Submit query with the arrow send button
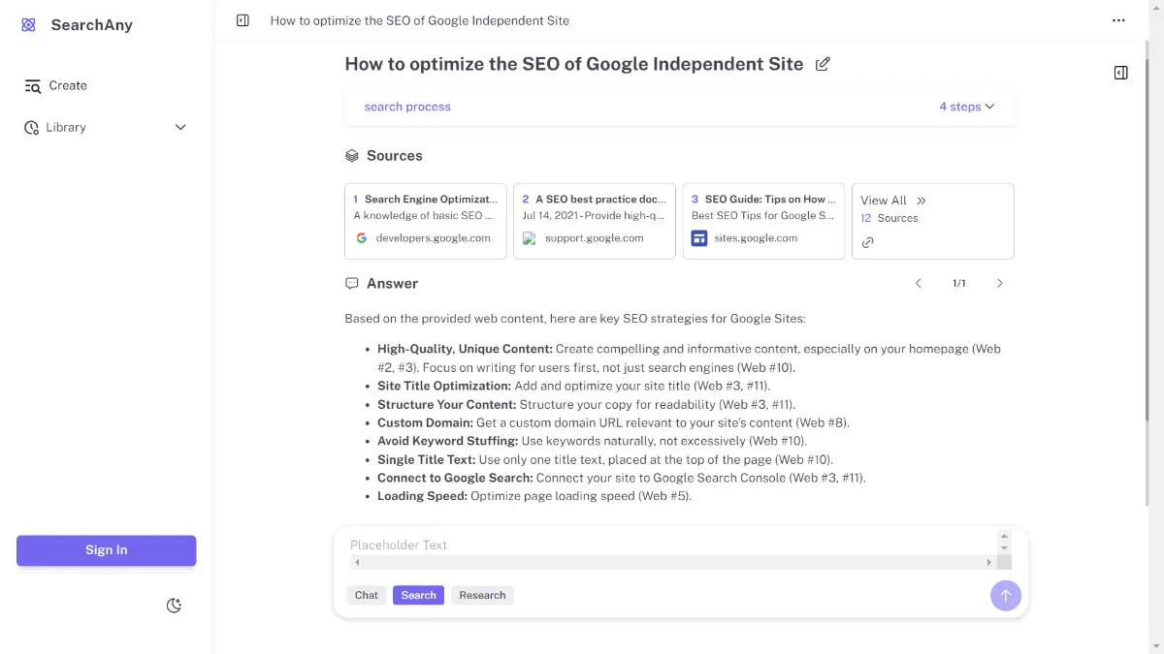This screenshot has width=1164, height=654. coord(1005,595)
